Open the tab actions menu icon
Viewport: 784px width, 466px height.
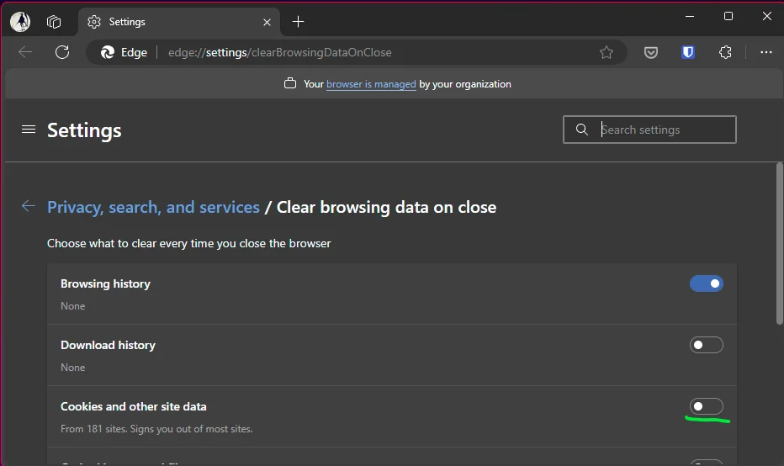coord(54,22)
